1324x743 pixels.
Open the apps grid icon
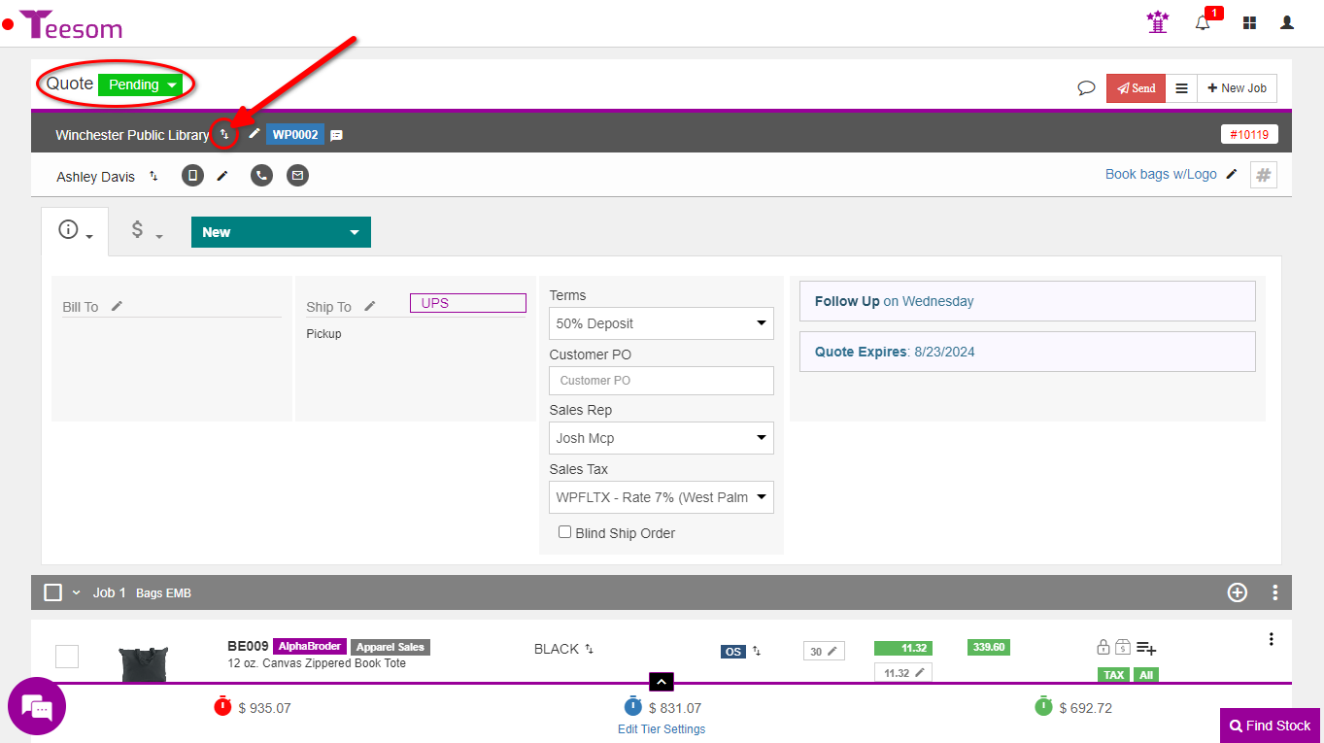pos(1249,23)
